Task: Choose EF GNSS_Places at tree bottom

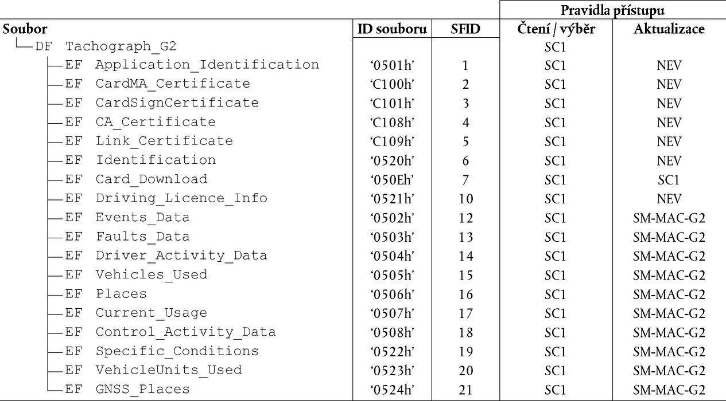Action: 127,390
